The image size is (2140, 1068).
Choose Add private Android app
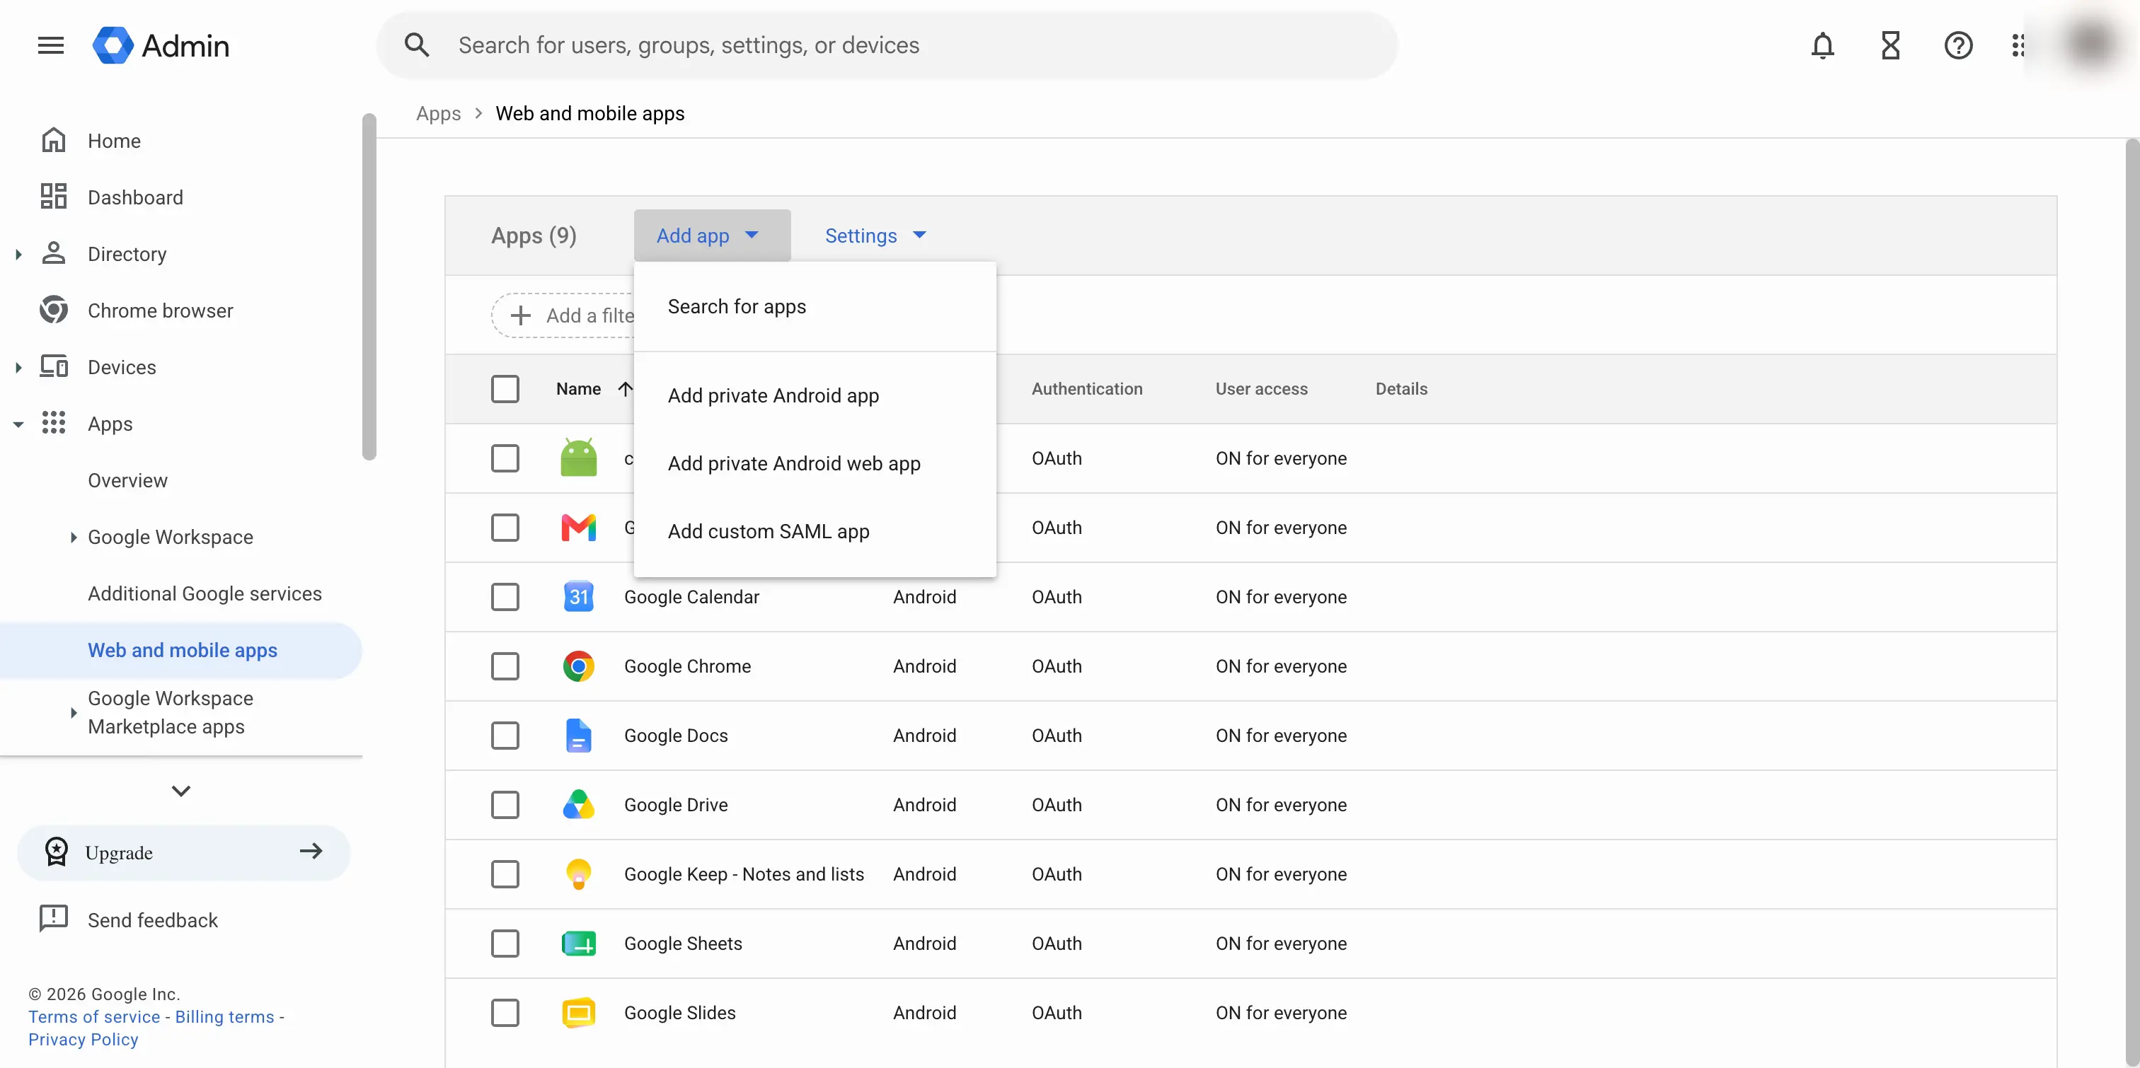click(815, 395)
